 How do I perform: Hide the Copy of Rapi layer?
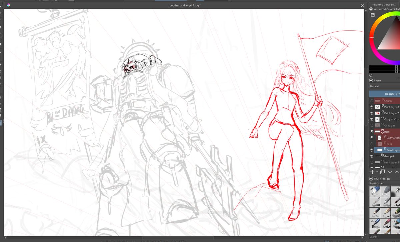pos(372,138)
